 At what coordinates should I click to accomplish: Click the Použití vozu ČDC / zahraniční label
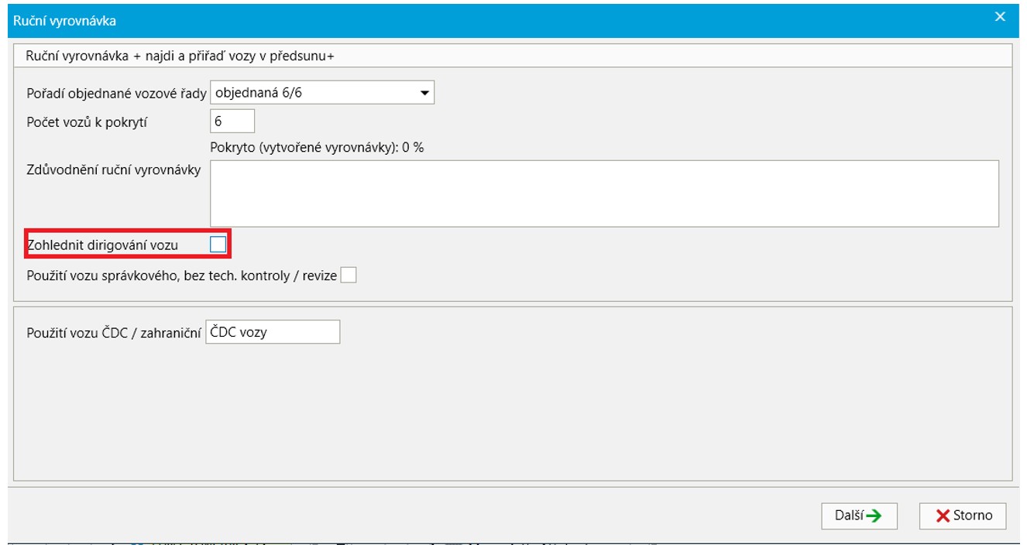pyautogui.click(x=114, y=333)
